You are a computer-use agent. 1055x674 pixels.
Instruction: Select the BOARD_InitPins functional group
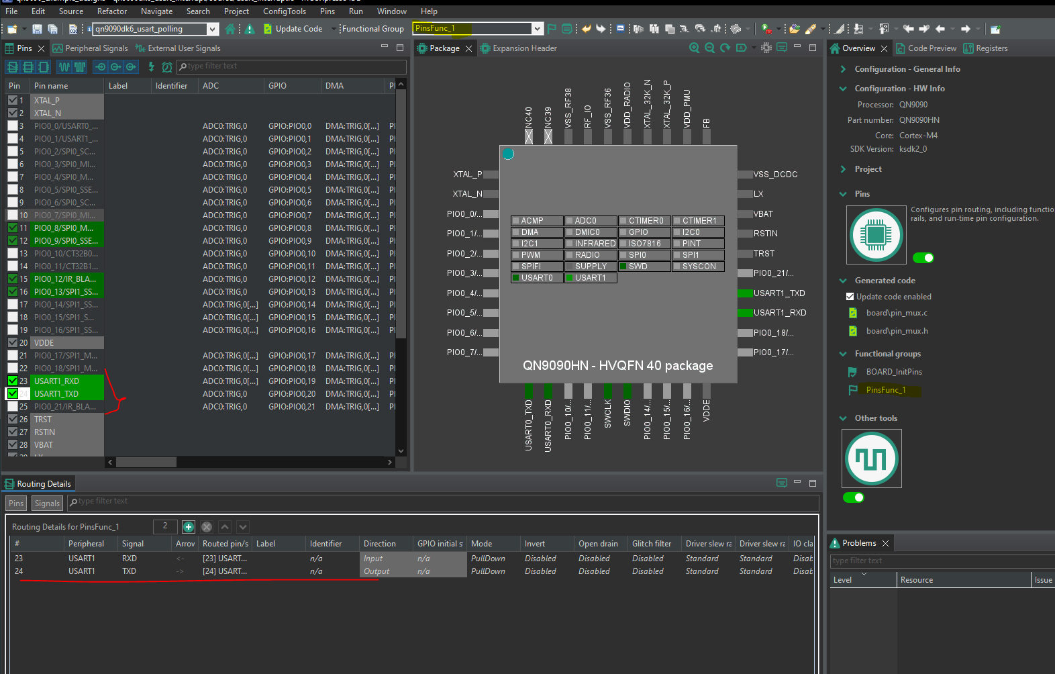[x=893, y=372]
